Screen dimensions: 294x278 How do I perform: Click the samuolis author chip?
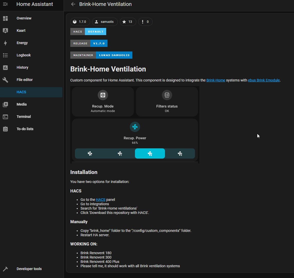pyautogui.click(x=105, y=22)
